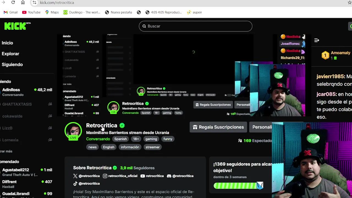Open X profile @retrocritica link
The image size is (352, 198).
coord(86,176)
